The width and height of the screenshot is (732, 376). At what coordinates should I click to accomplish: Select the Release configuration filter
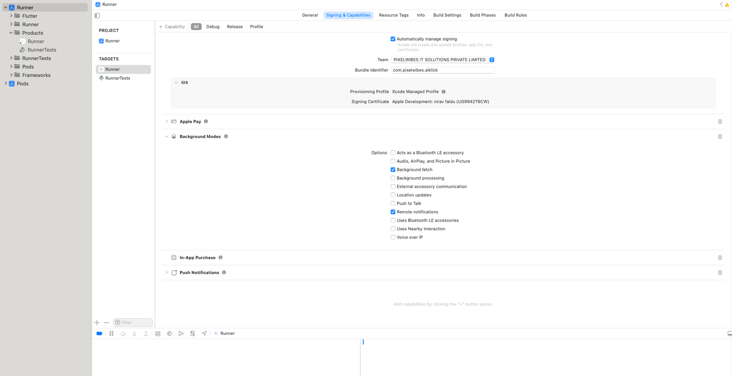coord(235,26)
